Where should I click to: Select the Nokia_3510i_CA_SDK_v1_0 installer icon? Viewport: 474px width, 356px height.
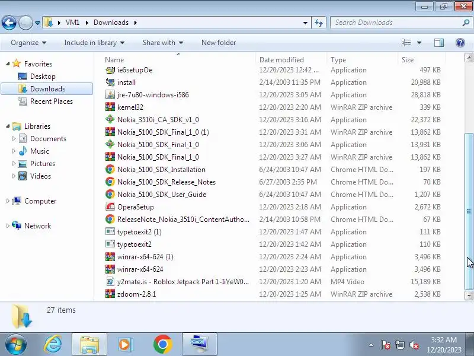[110, 120]
